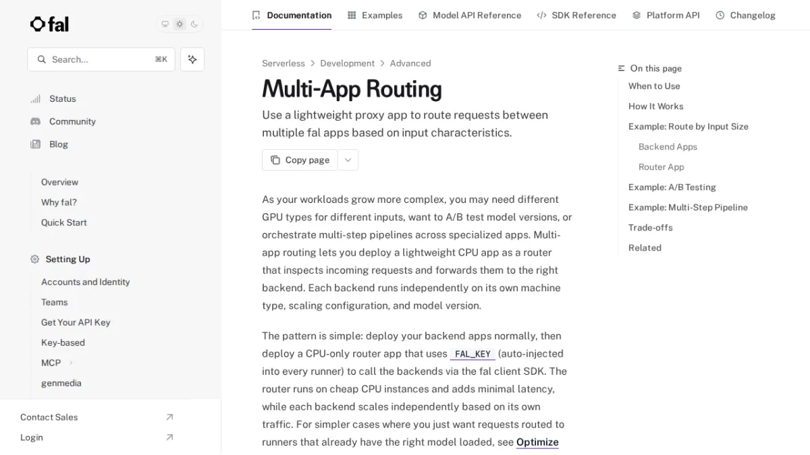
Task: Click the Examples grid icon
Action: [x=352, y=15]
